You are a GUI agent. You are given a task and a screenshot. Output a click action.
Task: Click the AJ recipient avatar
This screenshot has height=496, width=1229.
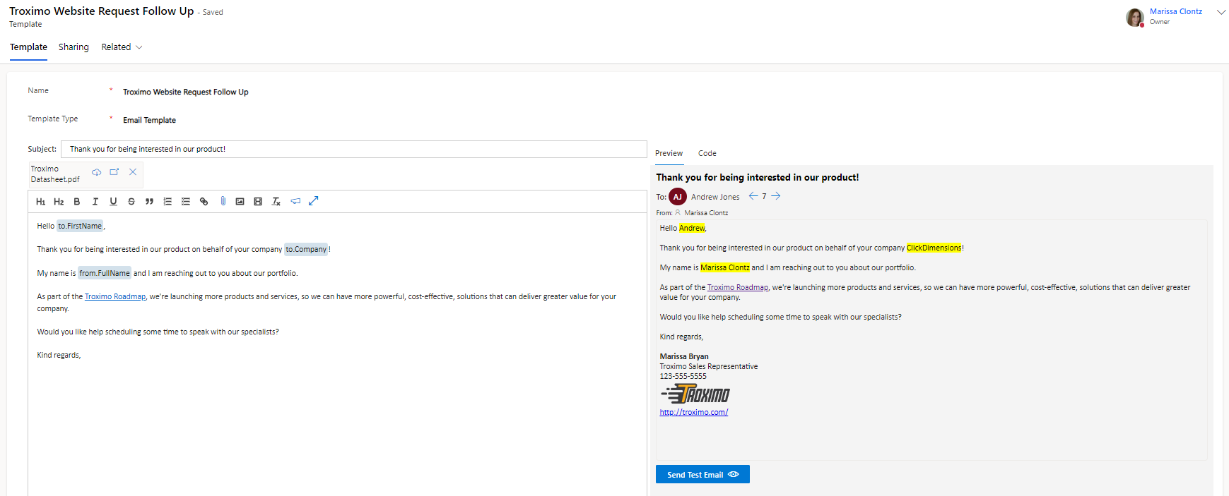[x=678, y=197]
